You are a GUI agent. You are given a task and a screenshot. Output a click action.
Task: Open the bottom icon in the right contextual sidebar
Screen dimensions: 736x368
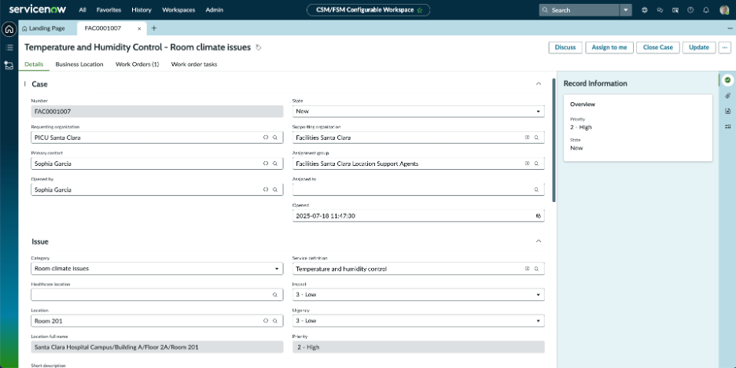pyautogui.click(x=727, y=127)
